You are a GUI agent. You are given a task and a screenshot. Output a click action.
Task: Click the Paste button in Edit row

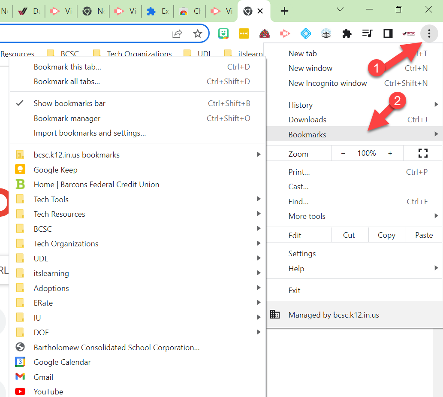point(424,235)
